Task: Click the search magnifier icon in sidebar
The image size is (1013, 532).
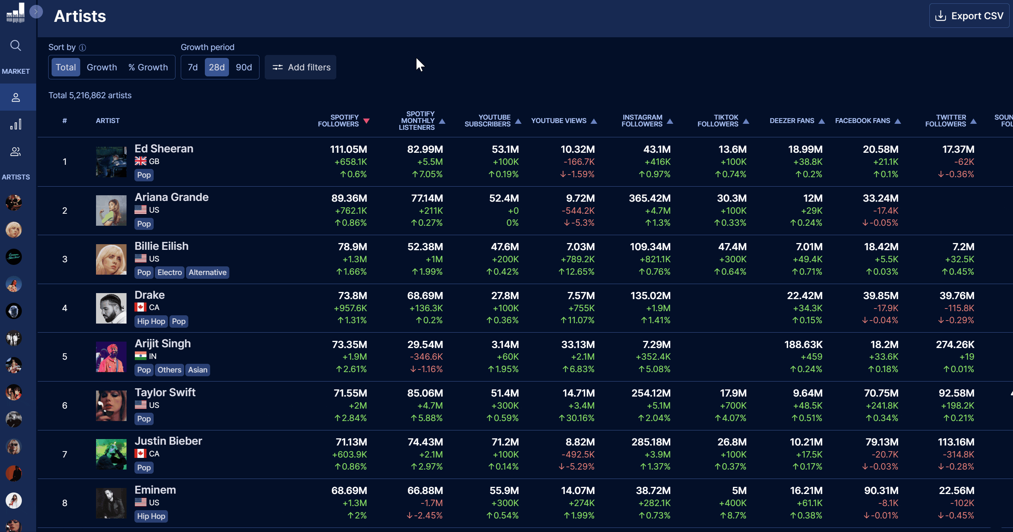Action: coord(16,45)
